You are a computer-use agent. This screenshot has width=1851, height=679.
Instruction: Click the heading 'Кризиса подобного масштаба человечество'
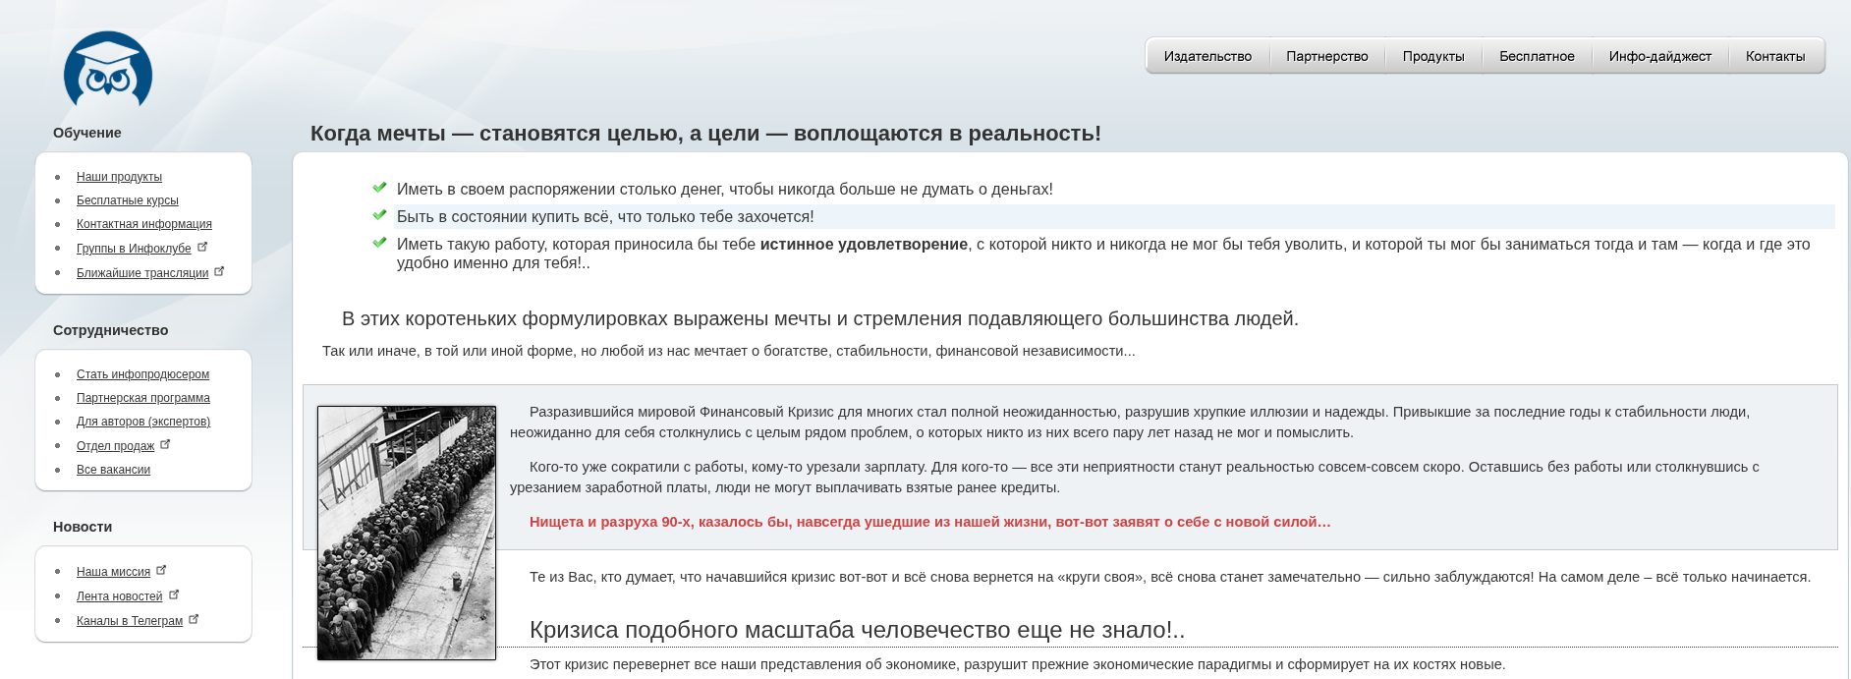pos(857,630)
